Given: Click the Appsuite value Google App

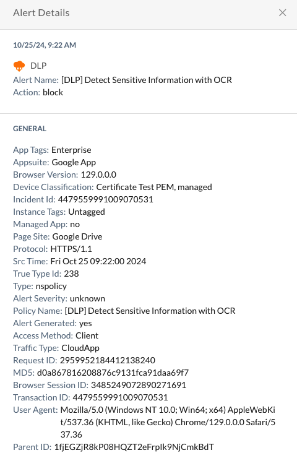Looking at the screenshot, I should point(74,162).
